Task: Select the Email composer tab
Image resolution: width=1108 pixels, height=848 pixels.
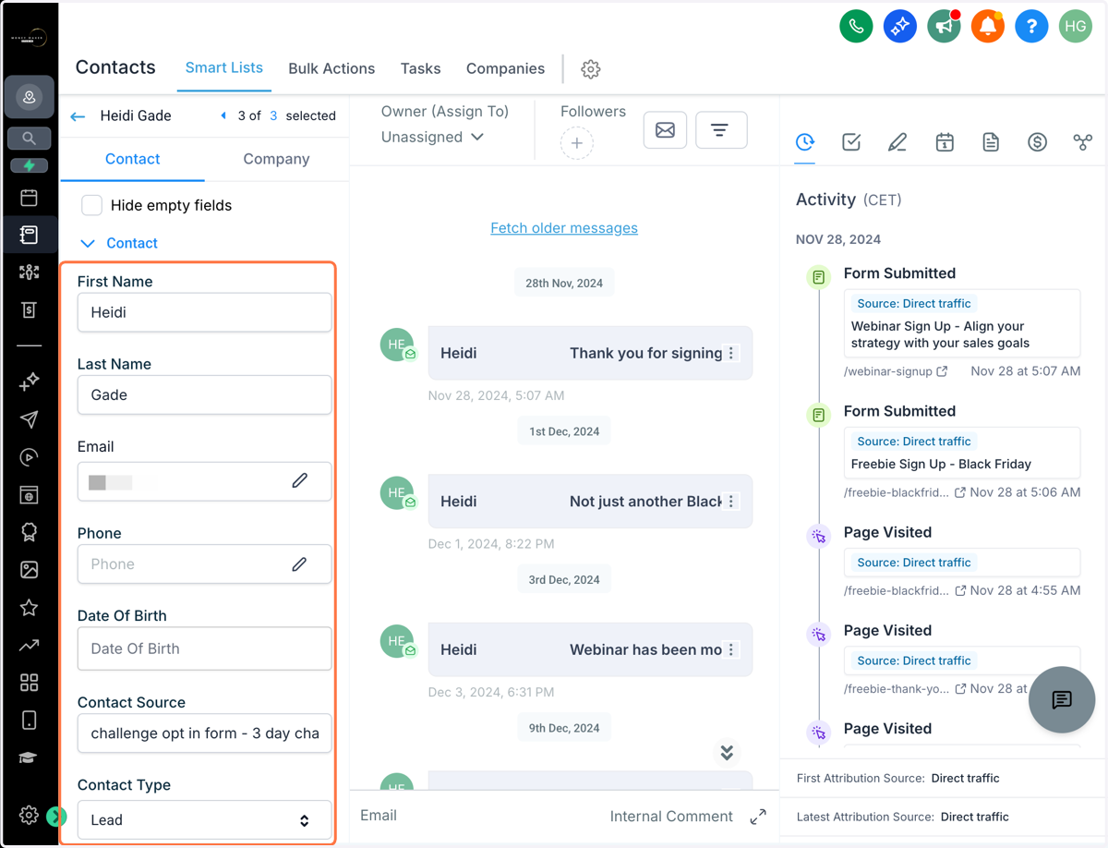Action: click(x=379, y=816)
